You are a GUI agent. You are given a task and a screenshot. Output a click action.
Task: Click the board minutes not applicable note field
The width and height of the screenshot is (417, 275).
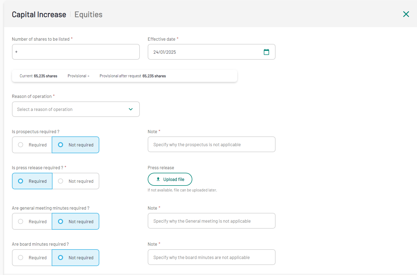click(211, 257)
